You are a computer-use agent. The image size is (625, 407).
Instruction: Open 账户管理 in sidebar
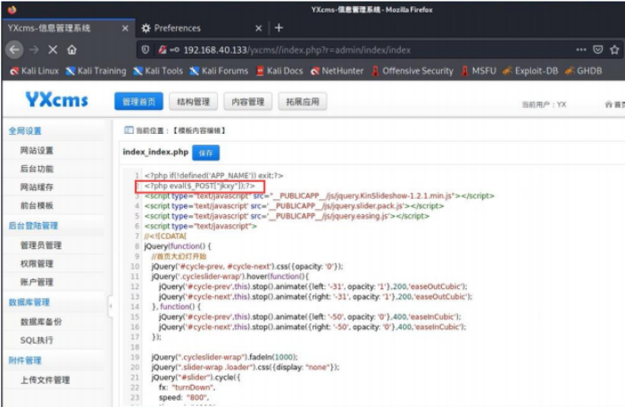click(37, 282)
